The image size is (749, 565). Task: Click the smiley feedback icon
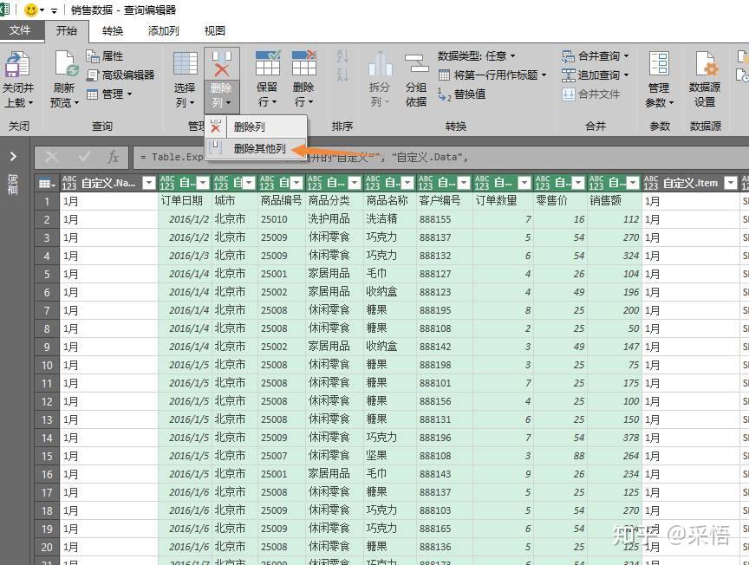click(30, 10)
